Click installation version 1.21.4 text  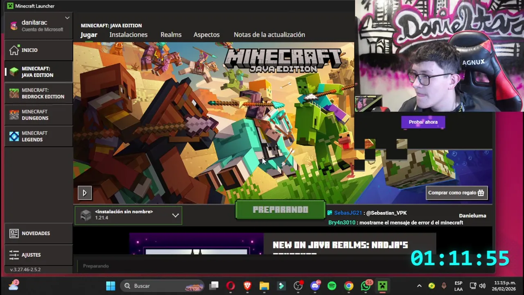pyautogui.click(x=102, y=218)
